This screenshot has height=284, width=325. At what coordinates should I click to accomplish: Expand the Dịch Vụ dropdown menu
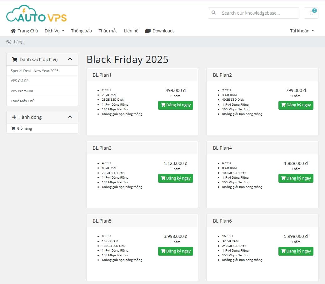[54, 31]
